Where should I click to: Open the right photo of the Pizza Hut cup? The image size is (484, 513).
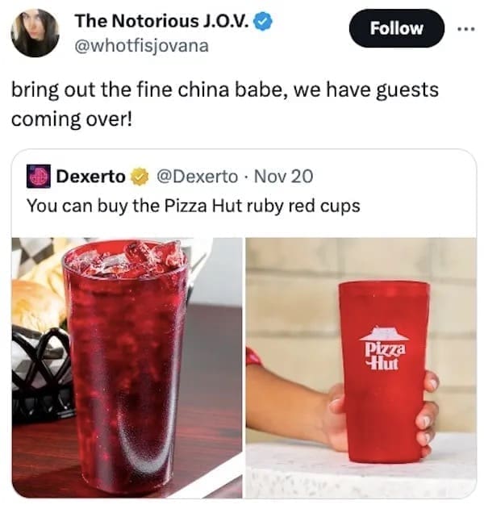click(x=361, y=368)
